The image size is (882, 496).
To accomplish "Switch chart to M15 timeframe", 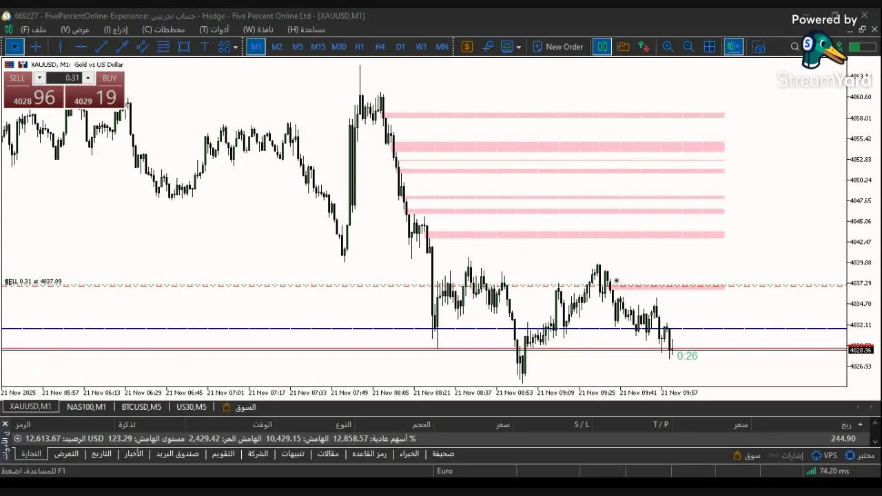I will [x=318, y=47].
